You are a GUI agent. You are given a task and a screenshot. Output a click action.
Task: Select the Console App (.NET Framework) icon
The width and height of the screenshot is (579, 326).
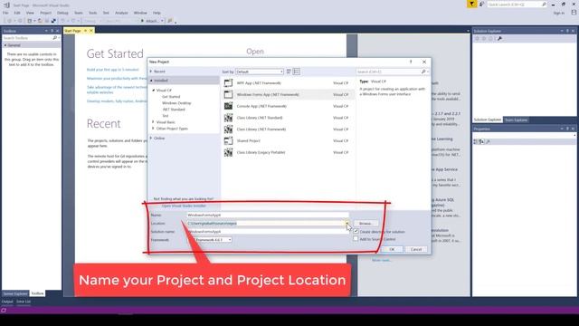228,106
